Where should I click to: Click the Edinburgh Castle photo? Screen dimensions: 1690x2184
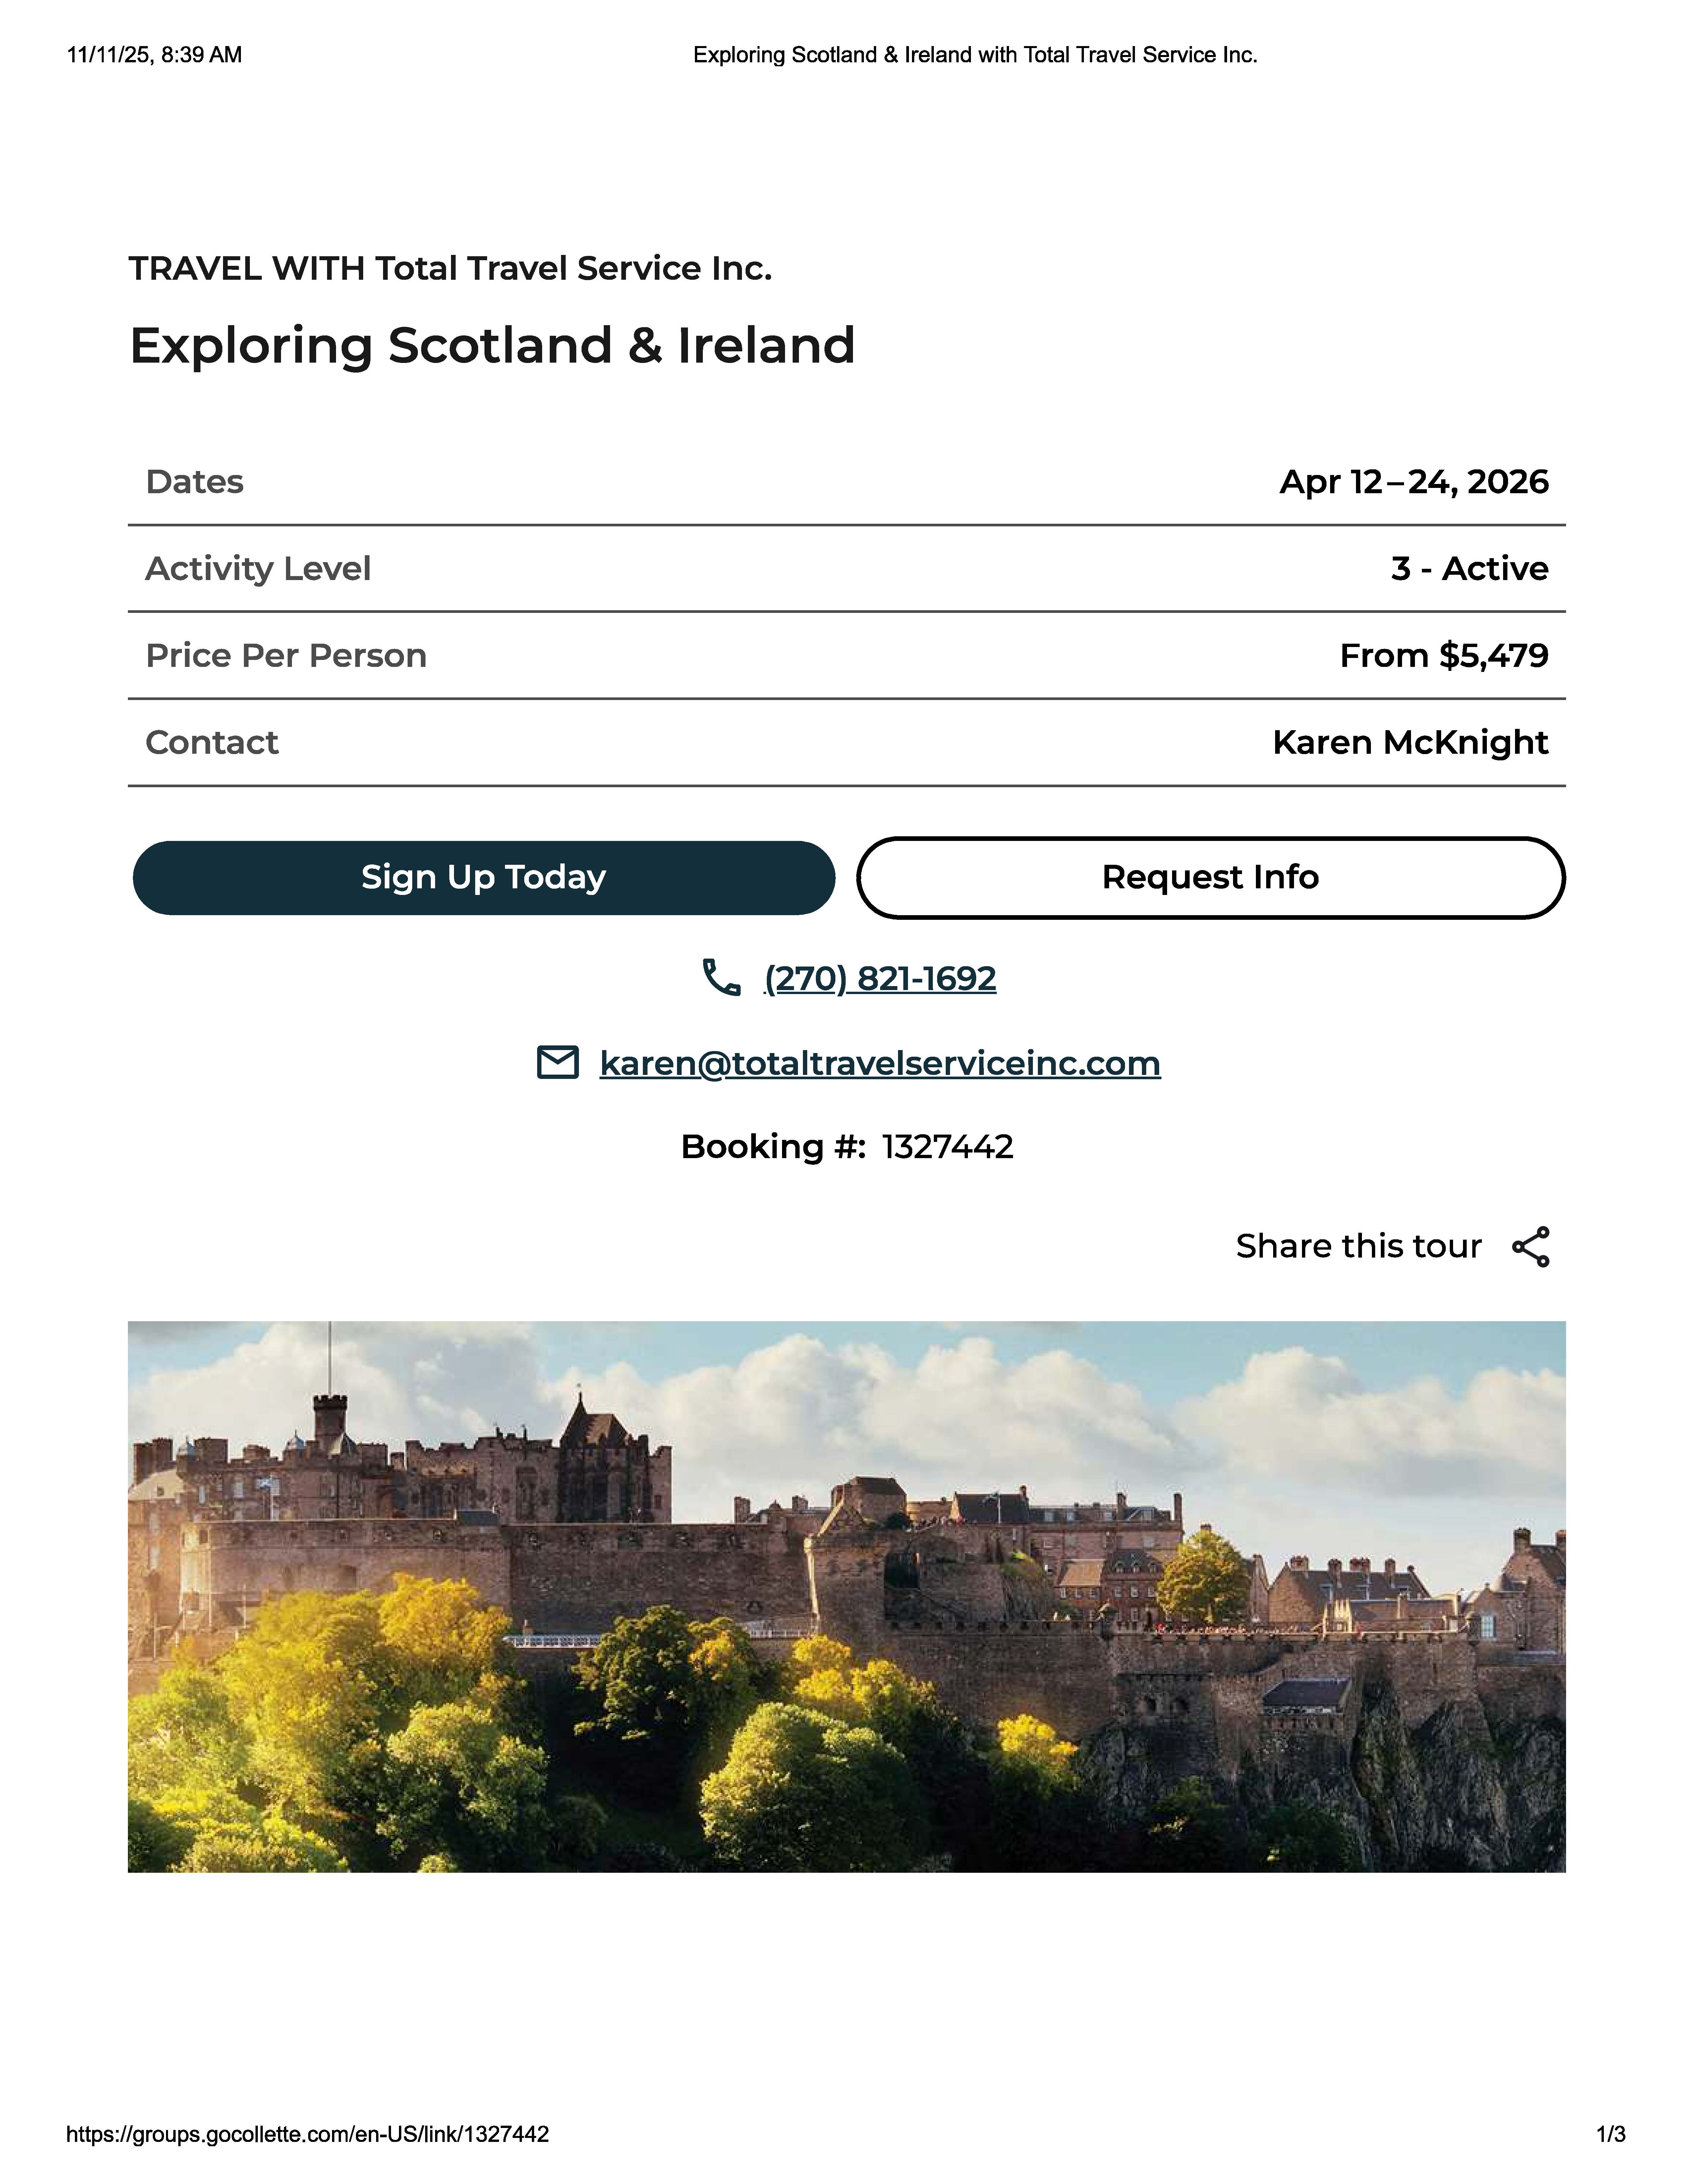(x=846, y=1596)
